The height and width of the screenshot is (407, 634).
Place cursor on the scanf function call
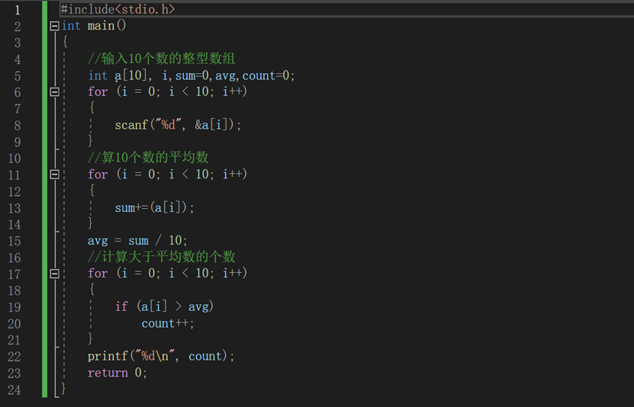point(131,125)
